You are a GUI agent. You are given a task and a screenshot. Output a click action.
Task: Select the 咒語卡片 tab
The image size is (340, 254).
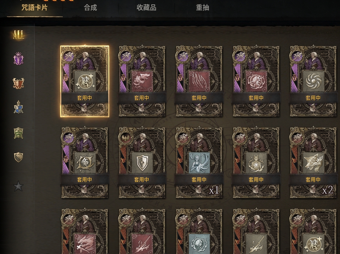pos(34,8)
